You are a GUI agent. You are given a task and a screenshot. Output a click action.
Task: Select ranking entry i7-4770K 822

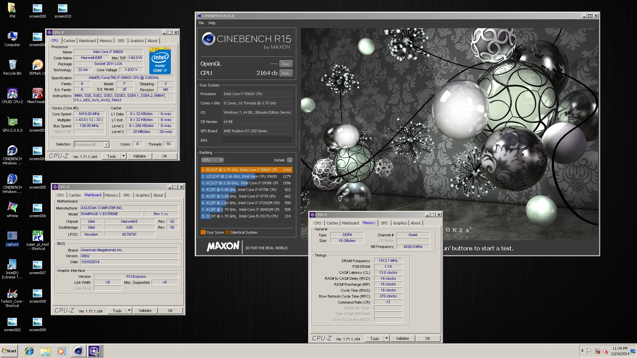coord(247,190)
